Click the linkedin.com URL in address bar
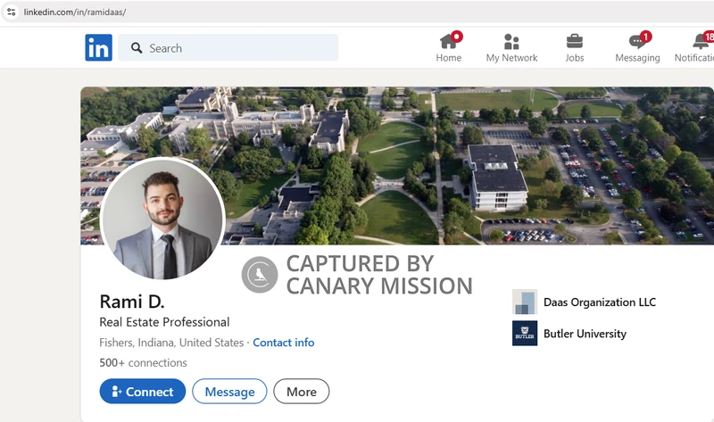The height and width of the screenshot is (422, 714). pyautogui.click(x=75, y=12)
